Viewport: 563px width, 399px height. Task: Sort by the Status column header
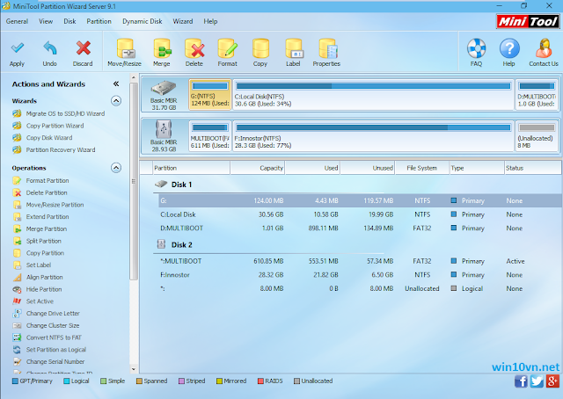(x=533, y=168)
